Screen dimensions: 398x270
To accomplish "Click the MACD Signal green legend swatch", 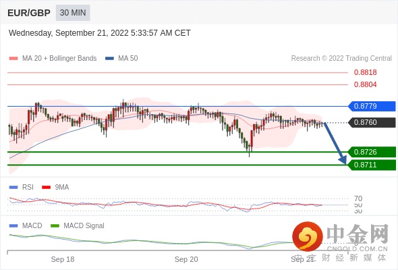I will (x=55, y=226).
